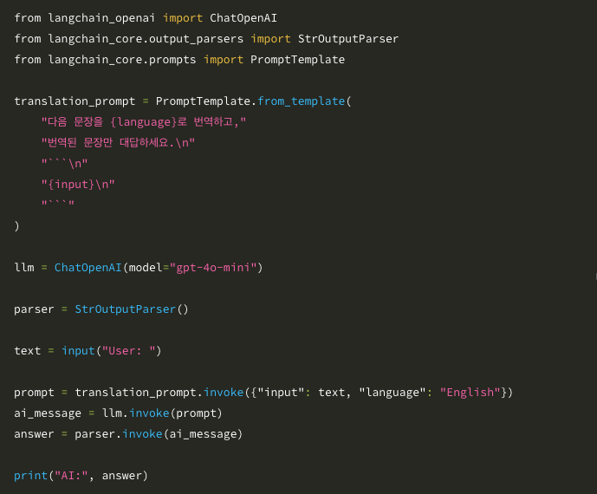Click the string '번역된 문장만 대답하세요.\n'

click(x=118, y=143)
